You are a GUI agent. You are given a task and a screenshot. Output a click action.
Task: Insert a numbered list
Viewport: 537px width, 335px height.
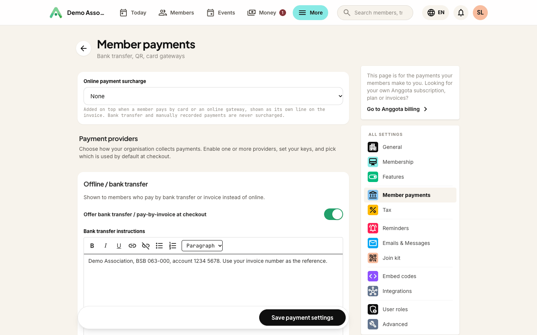[173, 246]
